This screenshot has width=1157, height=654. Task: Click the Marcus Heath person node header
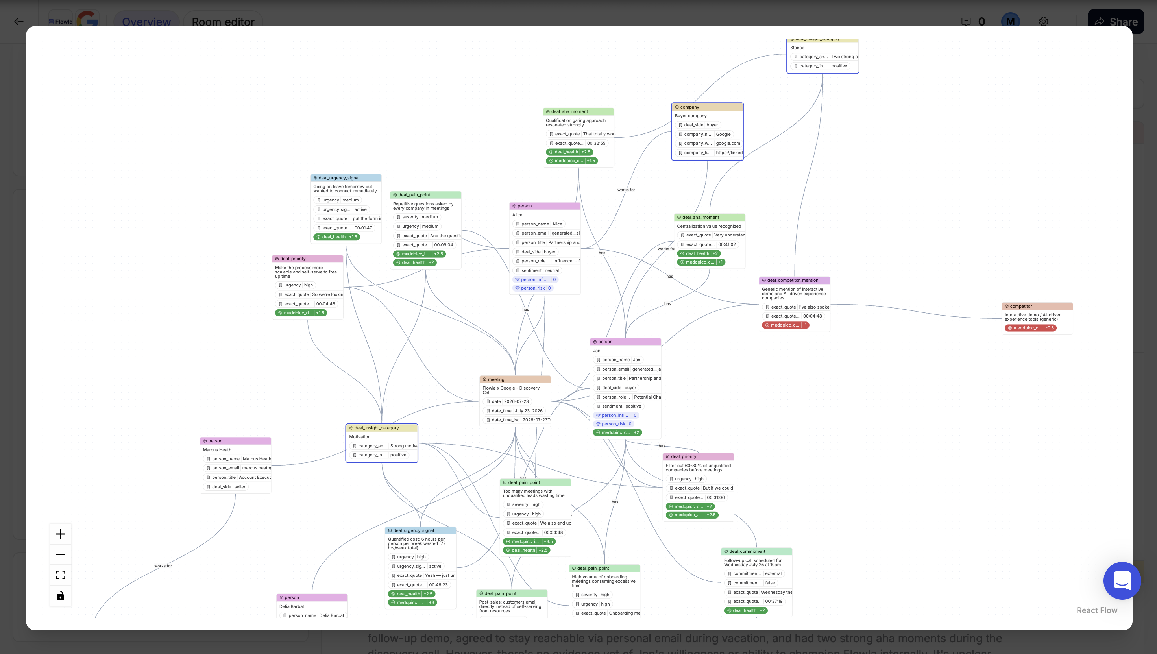coord(235,441)
